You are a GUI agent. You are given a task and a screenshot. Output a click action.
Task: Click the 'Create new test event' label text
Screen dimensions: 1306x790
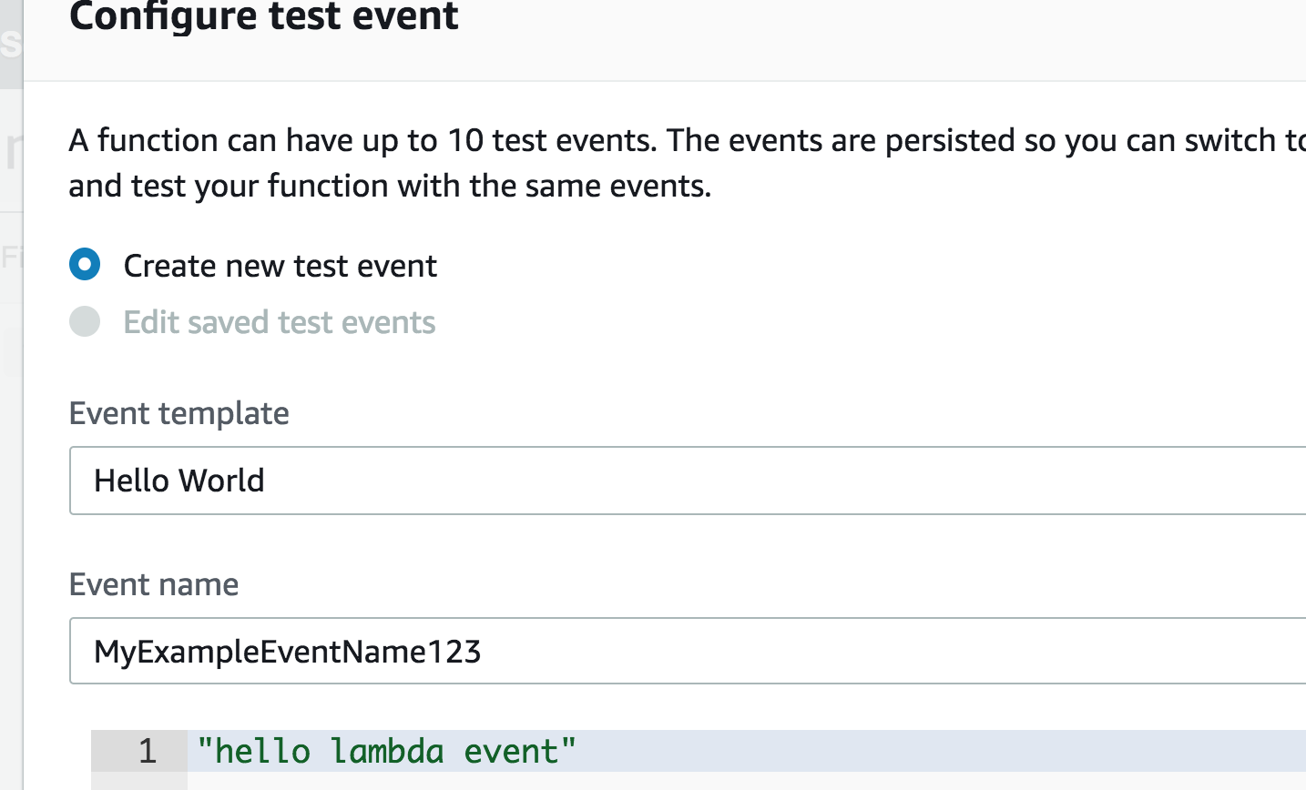coord(280,265)
